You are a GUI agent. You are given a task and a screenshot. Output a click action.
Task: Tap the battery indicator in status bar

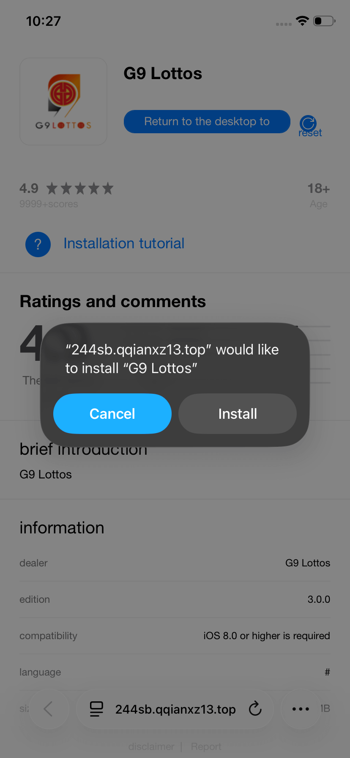click(324, 21)
